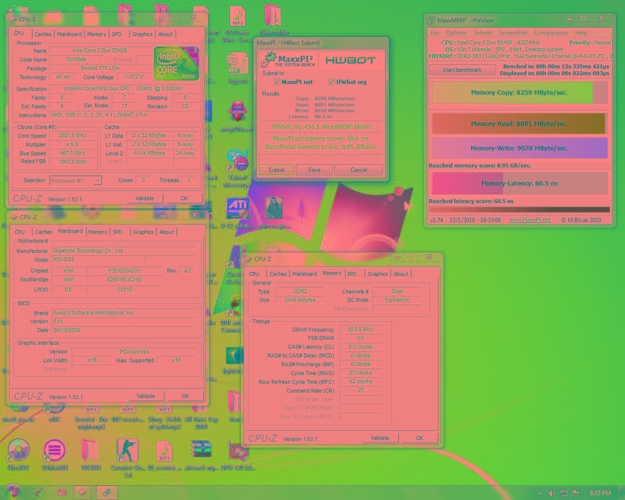This screenshot has width=625, height=500.
Task: Click the 6:33 PM taskbar clock
Action: coord(600,493)
